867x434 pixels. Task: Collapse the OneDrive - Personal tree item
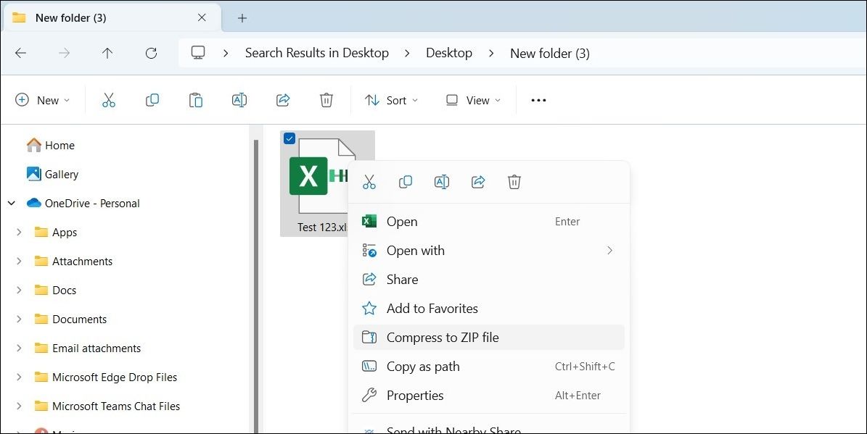click(11, 203)
